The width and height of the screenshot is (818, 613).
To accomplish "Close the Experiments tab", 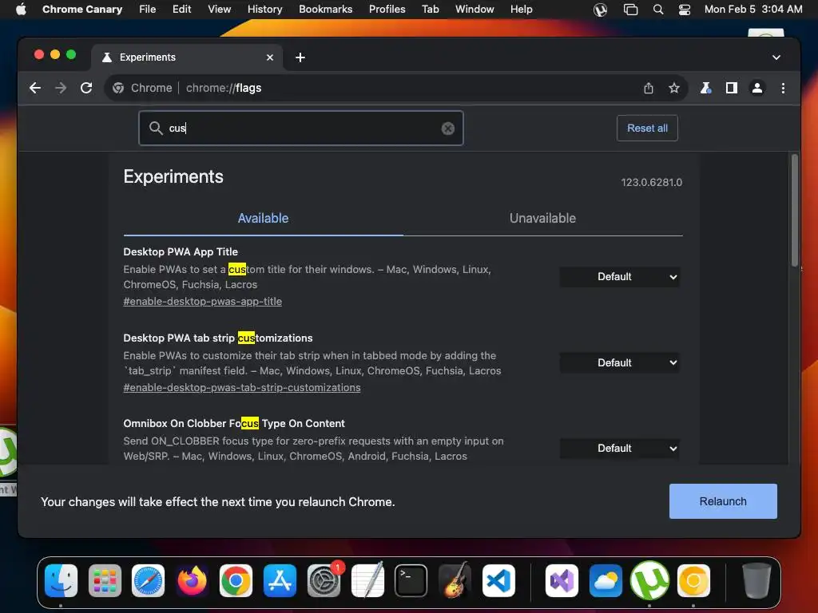I will [270, 57].
